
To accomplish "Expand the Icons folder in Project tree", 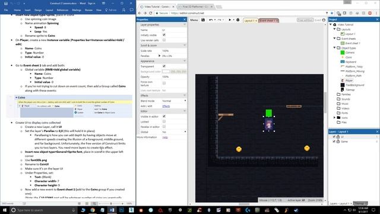I will coord(335,118).
